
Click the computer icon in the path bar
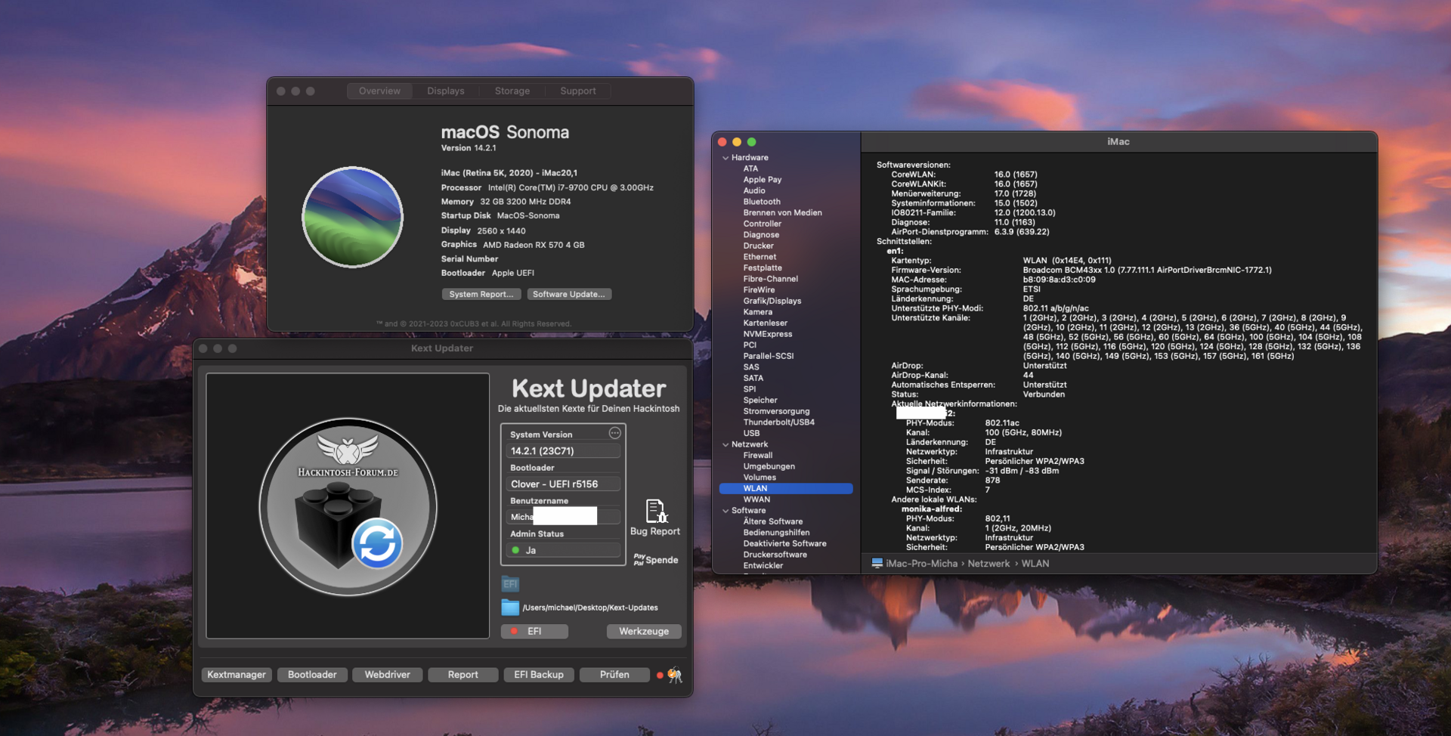[x=877, y=563]
